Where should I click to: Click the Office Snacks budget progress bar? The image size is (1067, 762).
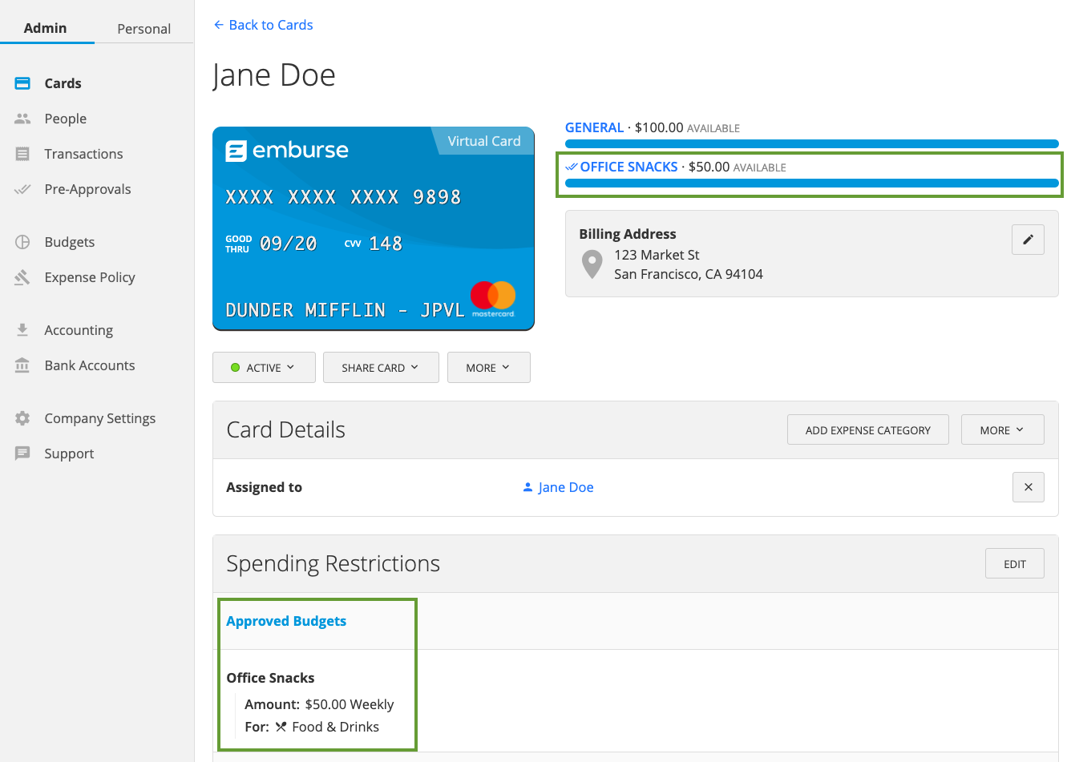coord(811,183)
